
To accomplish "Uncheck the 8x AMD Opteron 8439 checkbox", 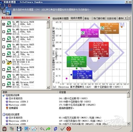I will pos(4,24).
